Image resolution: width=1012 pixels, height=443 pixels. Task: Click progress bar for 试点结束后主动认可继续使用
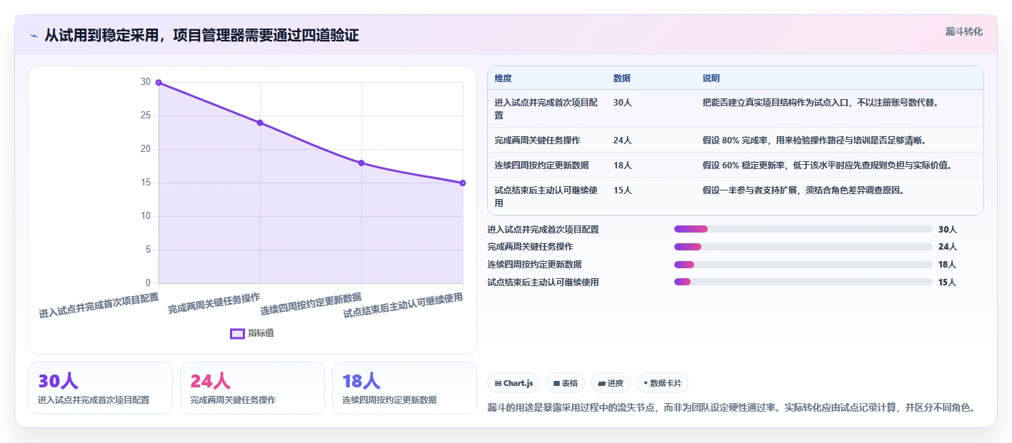point(803,282)
